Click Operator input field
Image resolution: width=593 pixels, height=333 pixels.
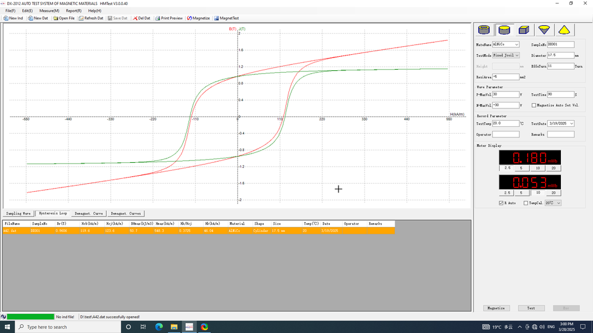506,134
